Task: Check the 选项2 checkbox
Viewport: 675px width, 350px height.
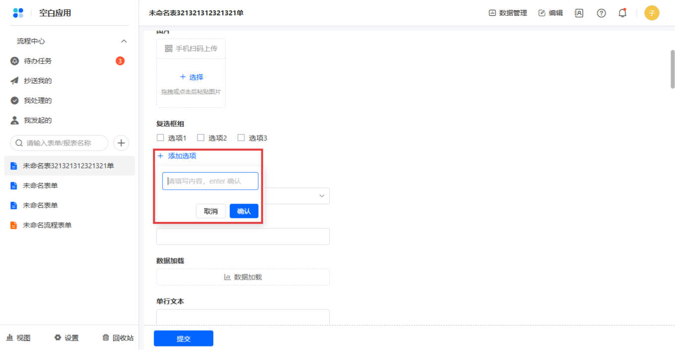Action: pyautogui.click(x=201, y=138)
